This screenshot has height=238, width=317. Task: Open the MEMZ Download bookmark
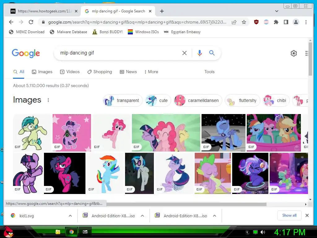27,32
